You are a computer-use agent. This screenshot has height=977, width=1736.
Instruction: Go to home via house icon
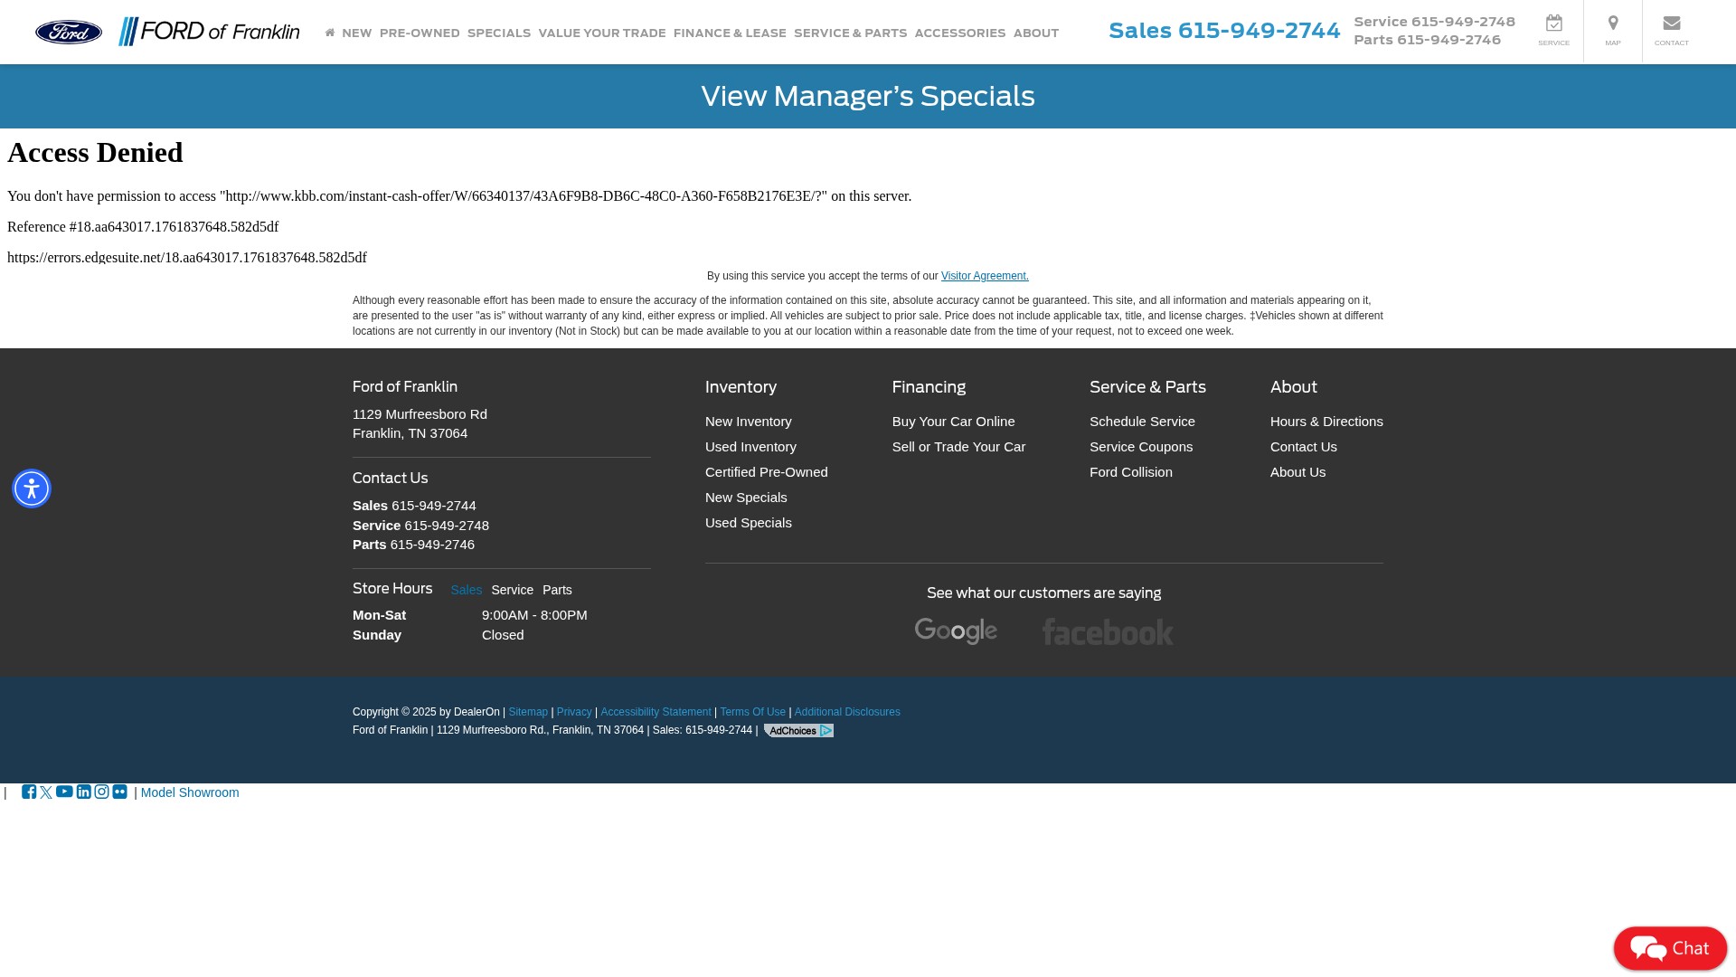(x=330, y=33)
